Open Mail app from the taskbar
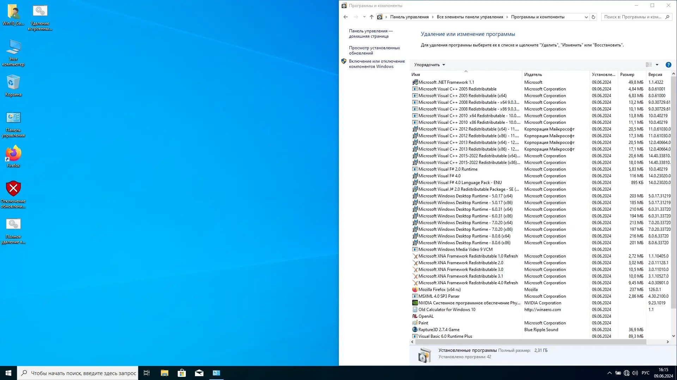The image size is (677, 380). [x=199, y=373]
